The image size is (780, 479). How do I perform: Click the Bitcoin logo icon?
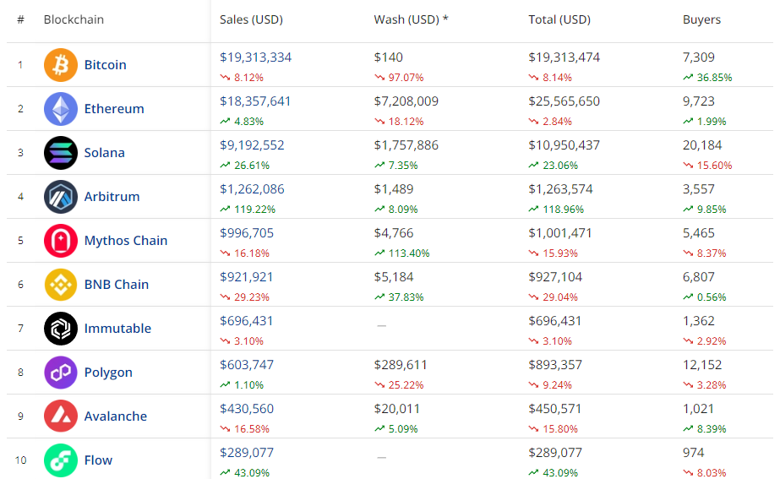click(61, 65)
